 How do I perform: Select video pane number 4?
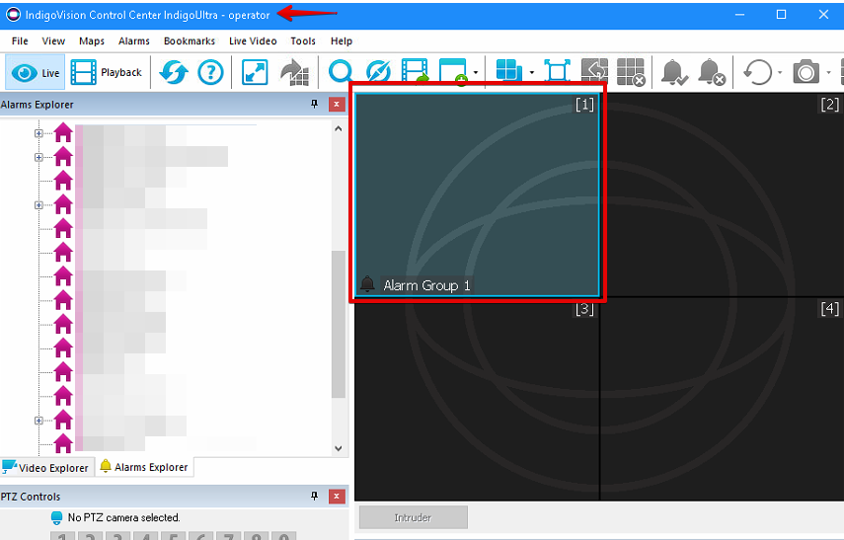click(x=722, y=399)
